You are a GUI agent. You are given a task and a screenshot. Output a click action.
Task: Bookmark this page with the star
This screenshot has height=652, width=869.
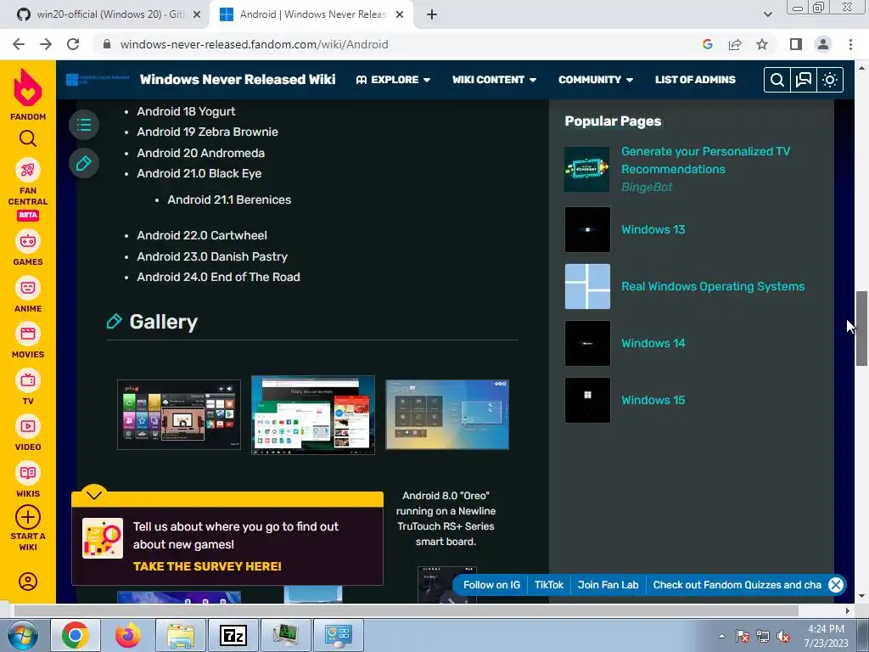click(x=762, y=44)
